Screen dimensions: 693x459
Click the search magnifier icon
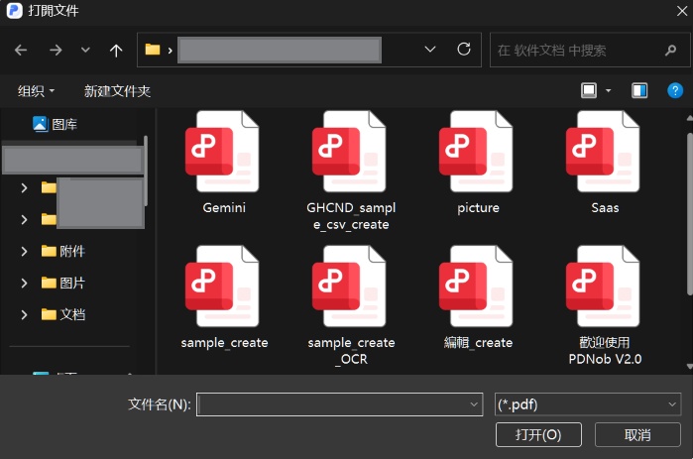click(670, 51)
